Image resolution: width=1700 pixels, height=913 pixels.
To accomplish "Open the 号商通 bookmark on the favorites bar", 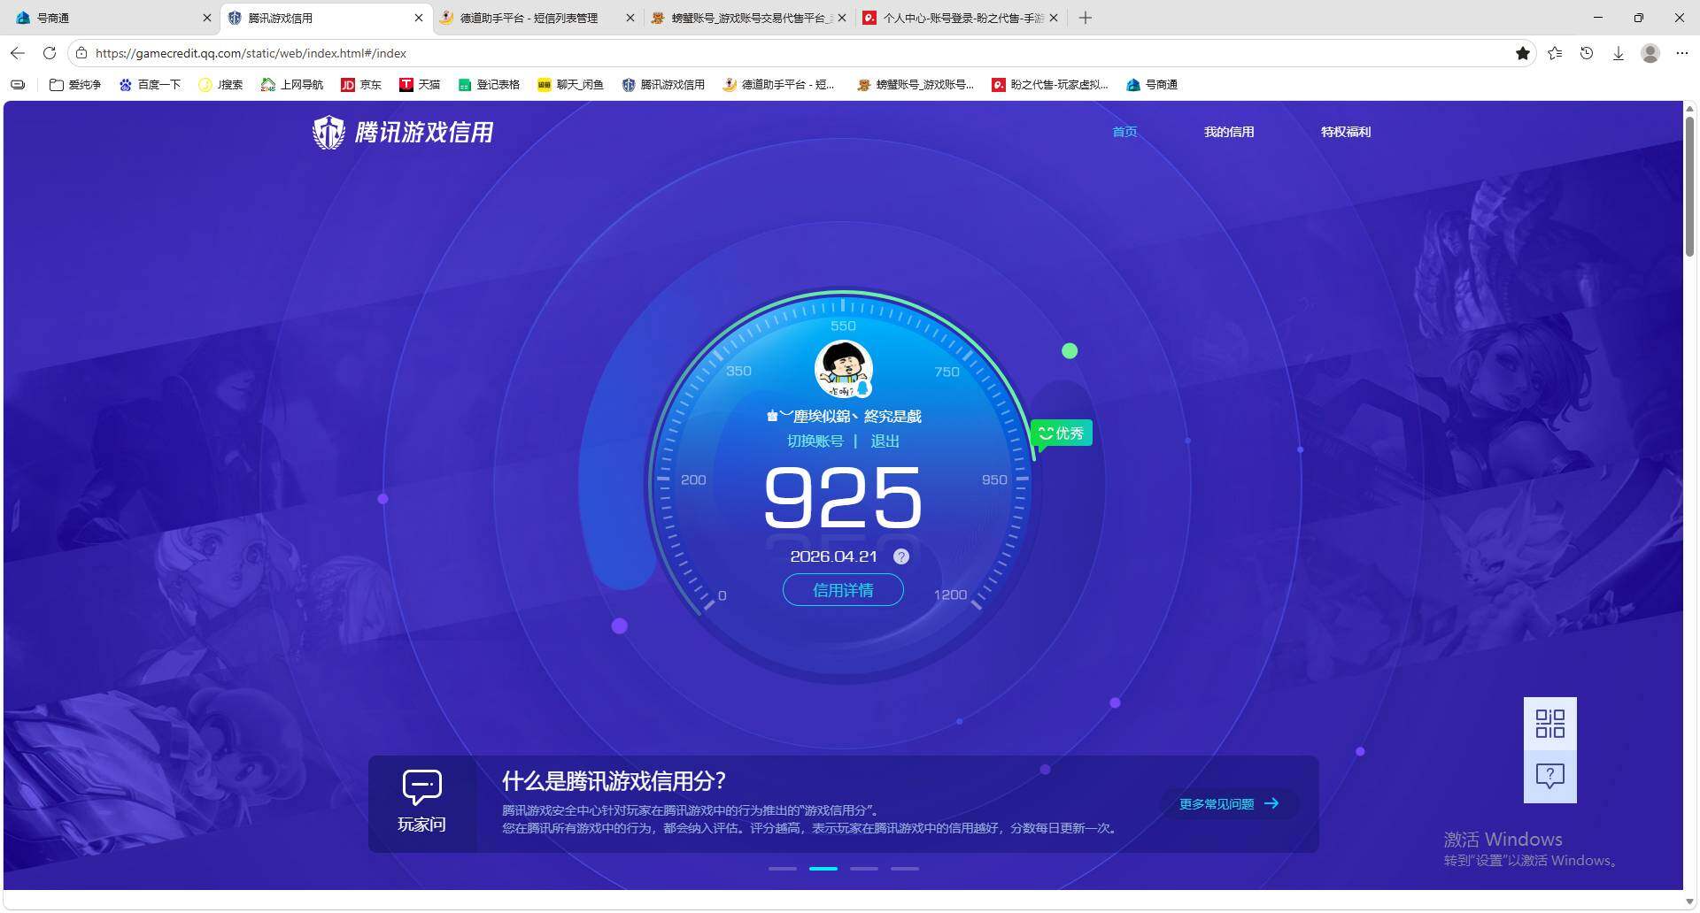I will [x=1151, y=84].
